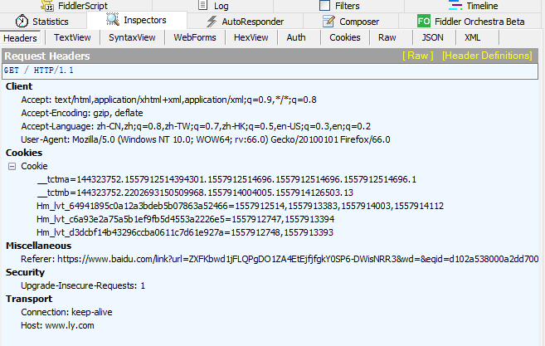The width and height of the screenshot is (545, 346).
Task: Click the Timeline tab icon
Action: point(455,5)
